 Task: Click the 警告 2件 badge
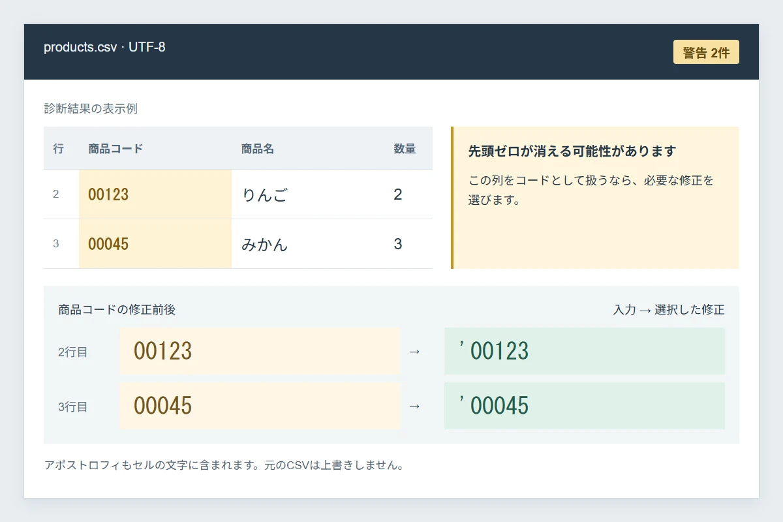click(x=706, y=52)
